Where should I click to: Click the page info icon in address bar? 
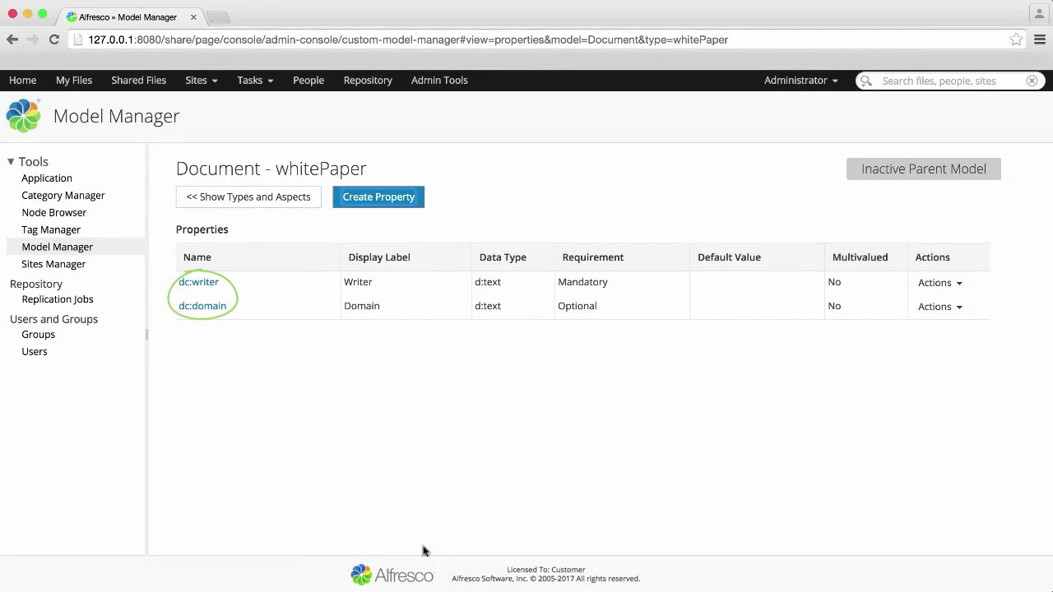click(x=78, y=39)
